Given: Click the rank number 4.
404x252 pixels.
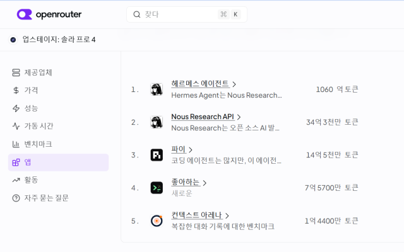Looking at the screenshot, I should (x=135, y=188).
